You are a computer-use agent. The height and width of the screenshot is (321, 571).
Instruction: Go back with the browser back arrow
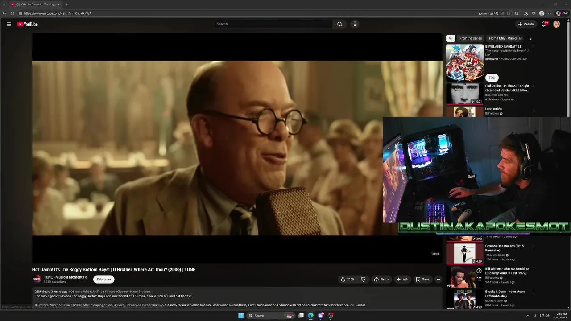(x=4, y=13)
